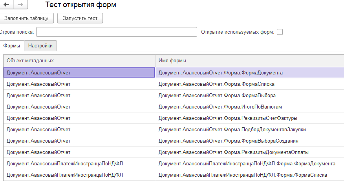Click the Заполнить таблицу button
This screenshot has height=181, width=344.
[x=26, y=18]
